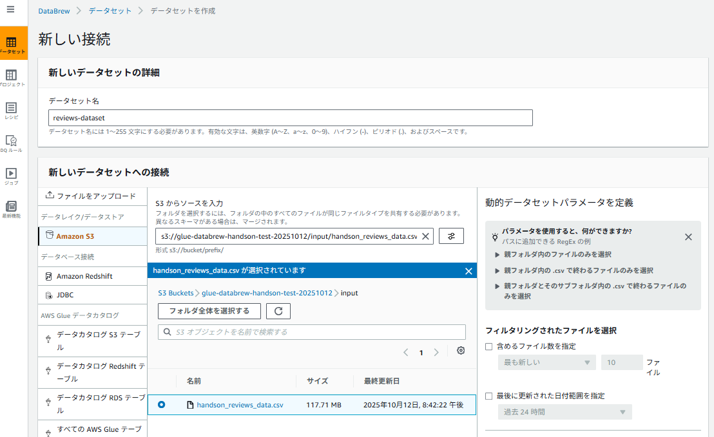Enable the specify number of files checkbox

tap(489, 346)
